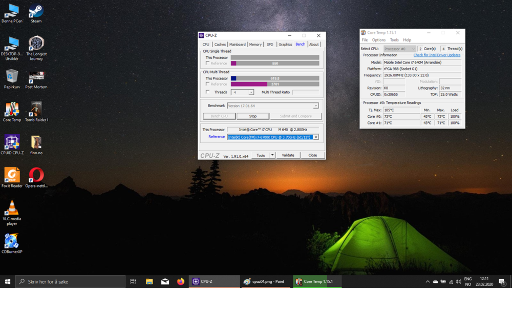Open Core Temp File menu
The image size is (512, 311).
(365, 40)
